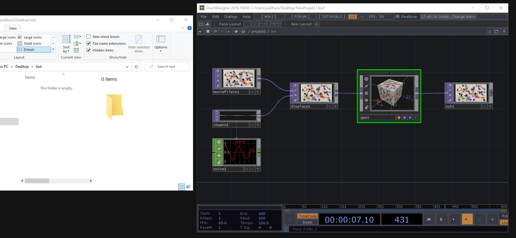Screen dimensions: 516x238
Task: Click the lock flag on geo1 node
Action: [366, 107]
